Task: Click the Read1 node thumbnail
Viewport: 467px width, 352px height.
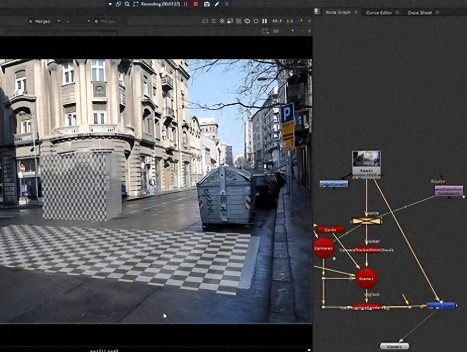Action: click(x=366, y=159)
